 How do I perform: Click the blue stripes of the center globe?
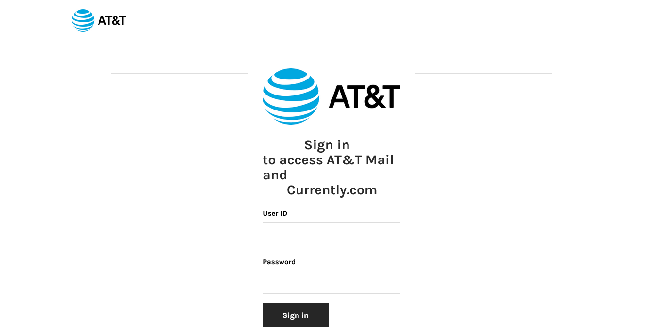(x=291, y=96)
